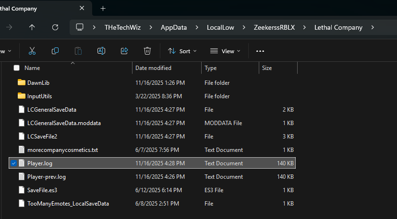
Task: Click the Delete trash can icon
Action: [147, 51]
